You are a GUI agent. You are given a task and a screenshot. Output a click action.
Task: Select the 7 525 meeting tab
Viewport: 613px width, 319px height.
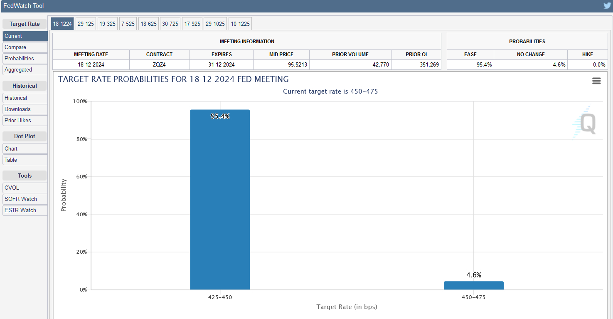click(x=128, y=24)
